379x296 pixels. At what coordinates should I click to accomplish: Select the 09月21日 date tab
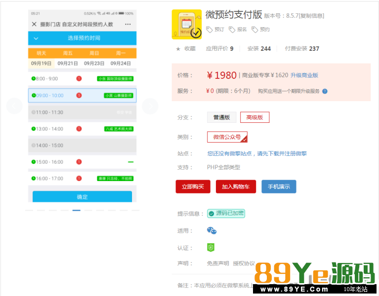(x=68, y=64)
